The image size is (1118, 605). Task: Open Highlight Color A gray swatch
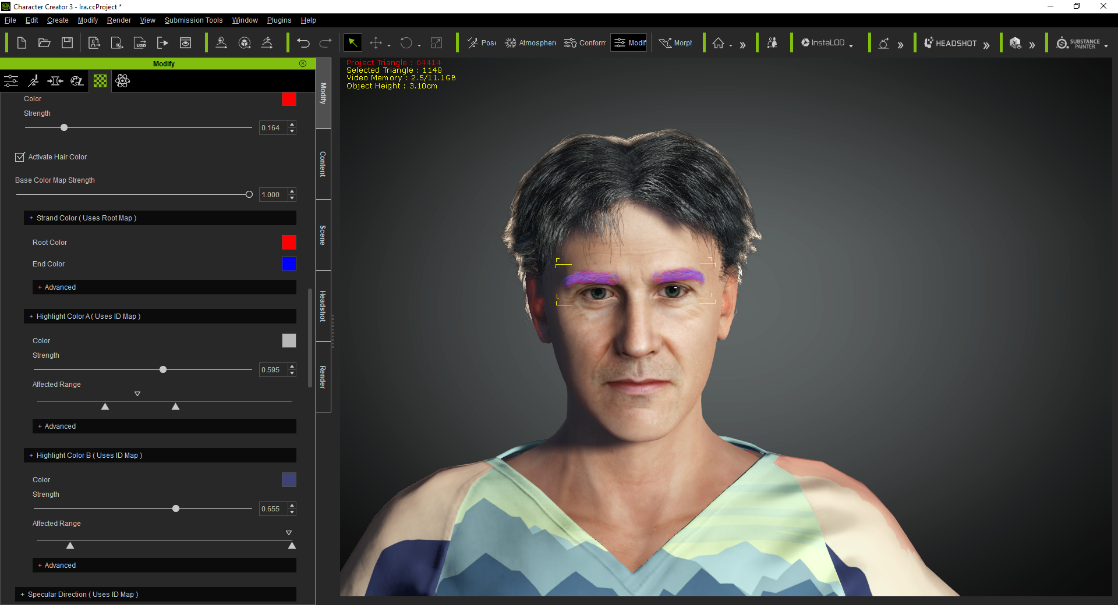click(289, 341)
